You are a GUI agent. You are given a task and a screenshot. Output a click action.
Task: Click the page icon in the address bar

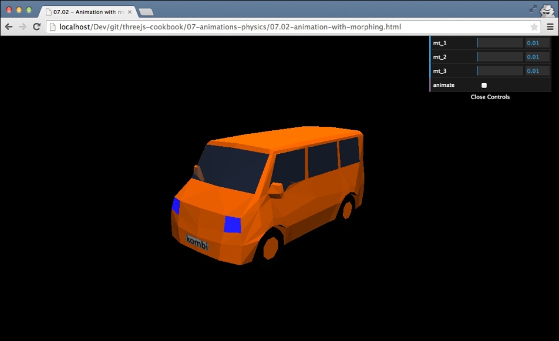pyautogui.click(x=52, y=27)
